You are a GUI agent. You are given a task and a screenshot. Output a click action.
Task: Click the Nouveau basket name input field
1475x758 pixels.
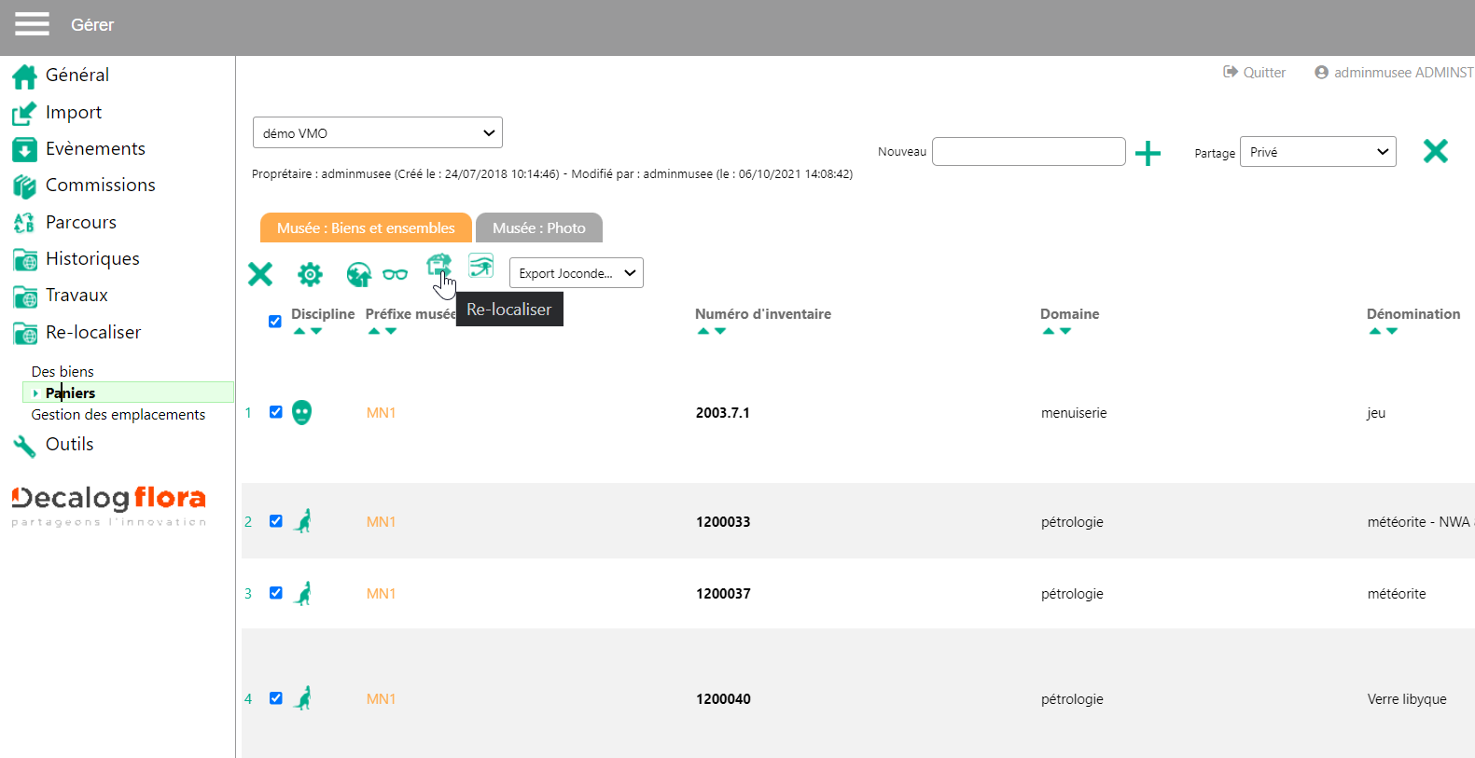1028,152
